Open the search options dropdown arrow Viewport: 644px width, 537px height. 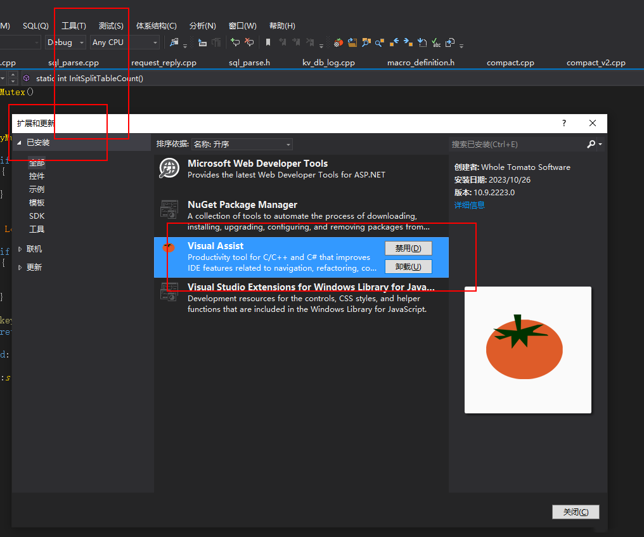(x=600, y=144)
